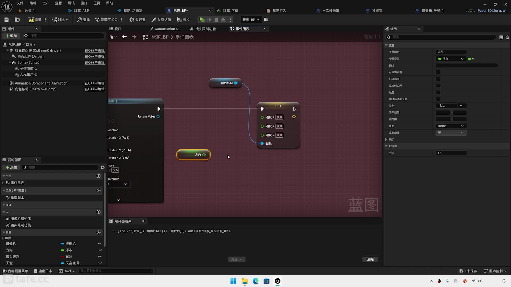
Task: Open the bookmark menu in the graph toolbar
Action: pos(113,37)
